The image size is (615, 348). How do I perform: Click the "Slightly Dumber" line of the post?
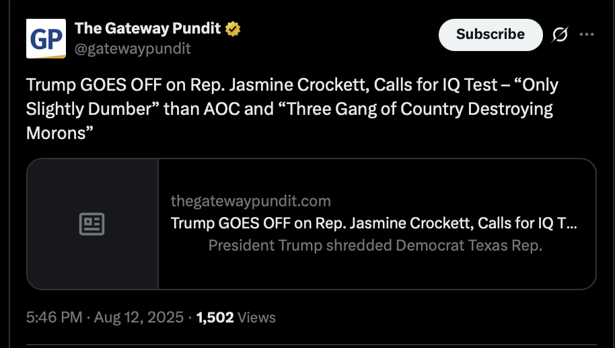click(289, 110)
